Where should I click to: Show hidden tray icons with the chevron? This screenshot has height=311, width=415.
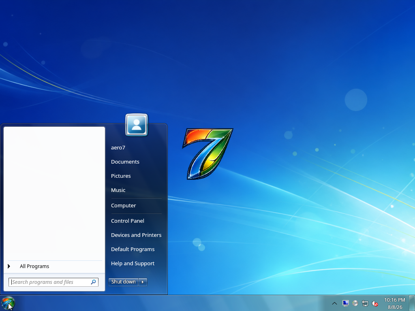click(x=334, y=303)
